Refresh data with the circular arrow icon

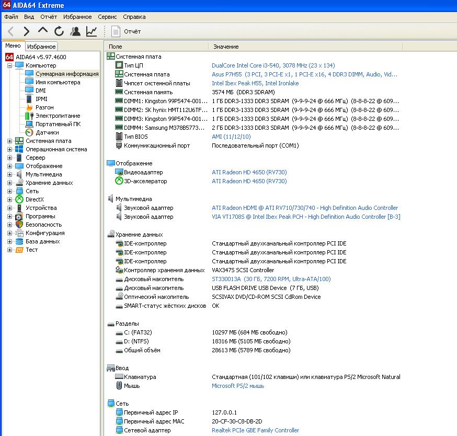[59, 31]
